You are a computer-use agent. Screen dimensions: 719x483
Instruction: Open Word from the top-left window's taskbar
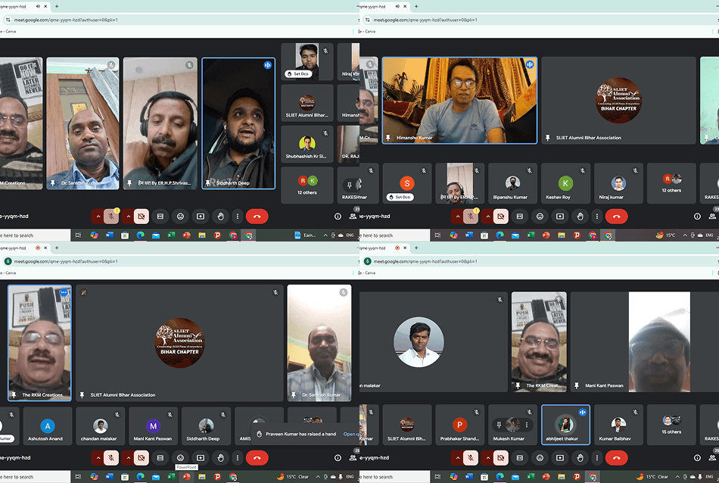coord(110,235)
